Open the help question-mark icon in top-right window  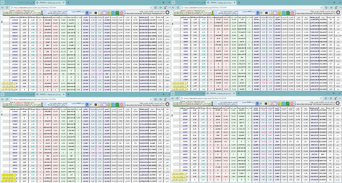click(258, 13)
